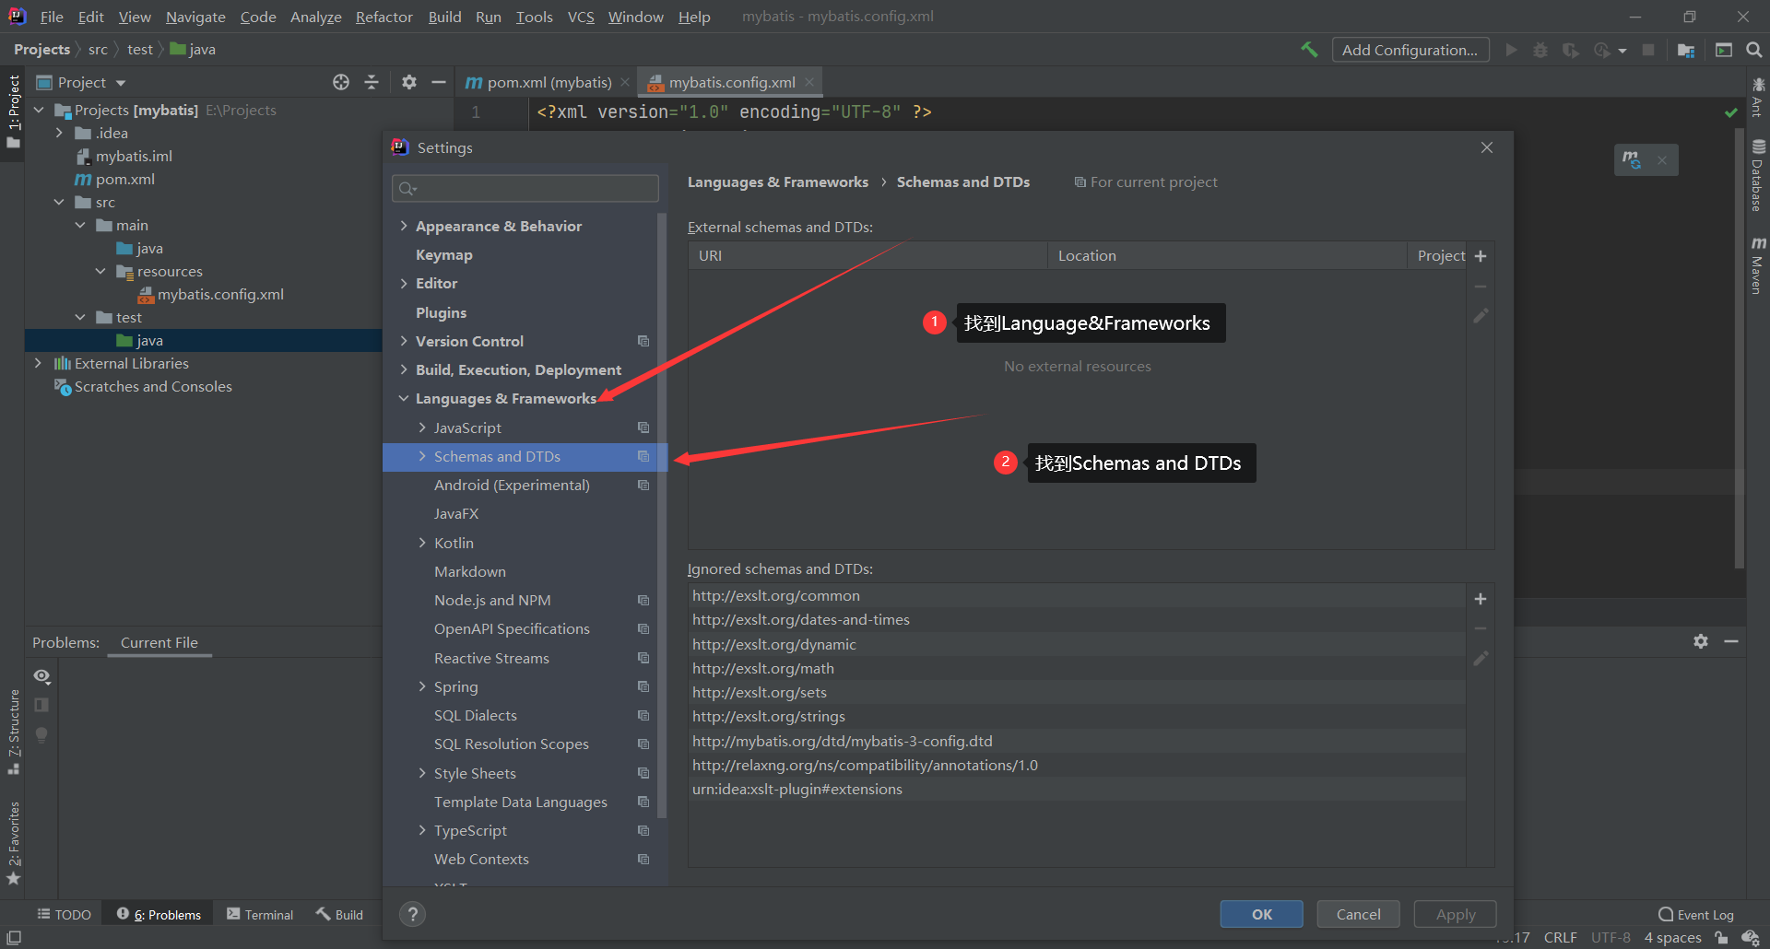Open Event Log in status bar

[1696, 914]
